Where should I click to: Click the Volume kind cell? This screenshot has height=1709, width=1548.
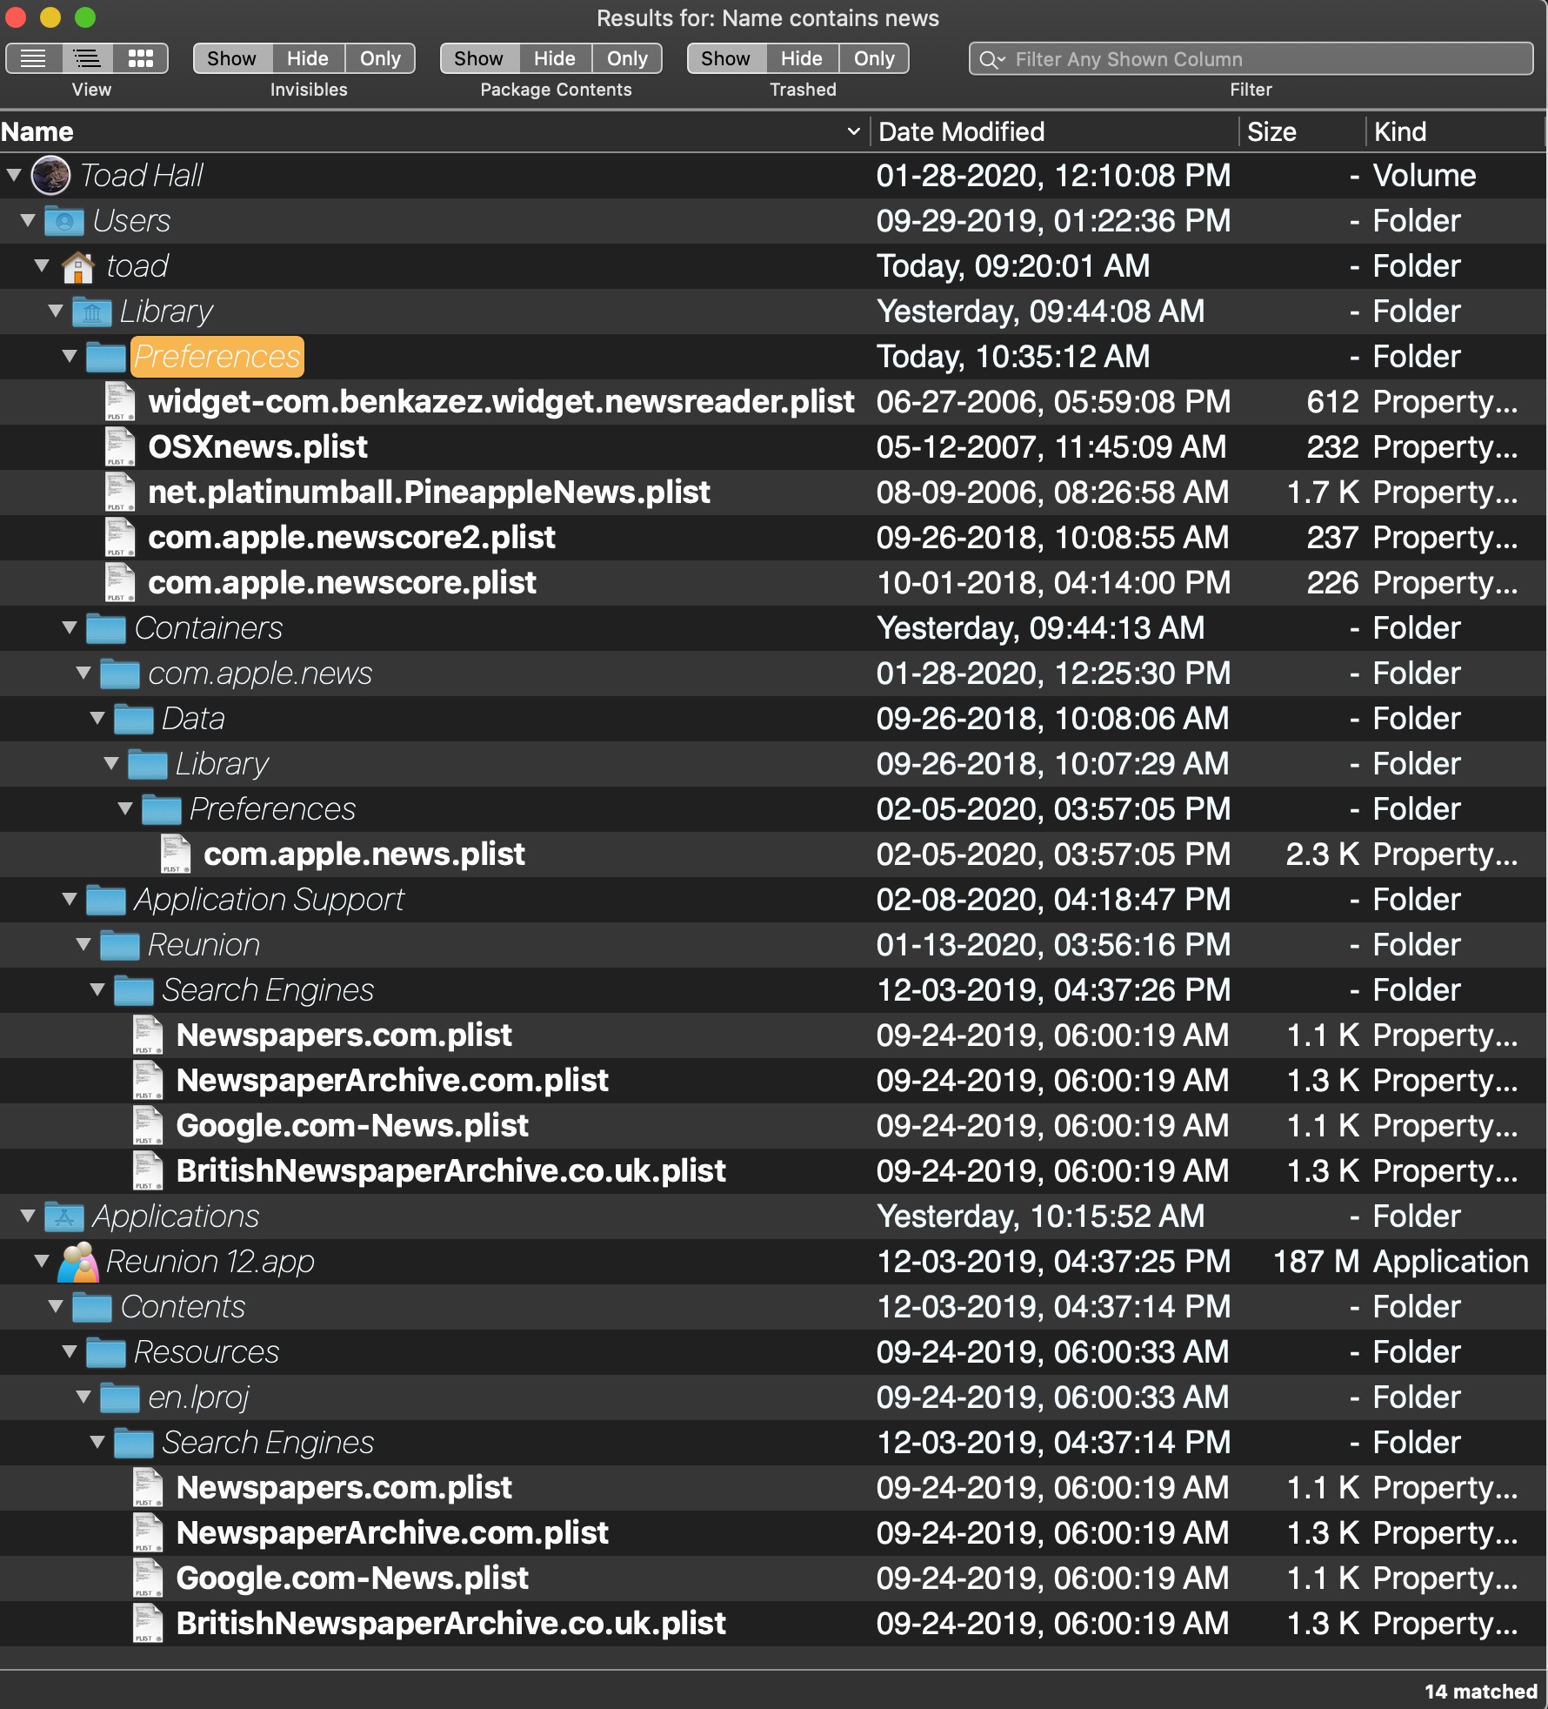(x=1425, y=176)
